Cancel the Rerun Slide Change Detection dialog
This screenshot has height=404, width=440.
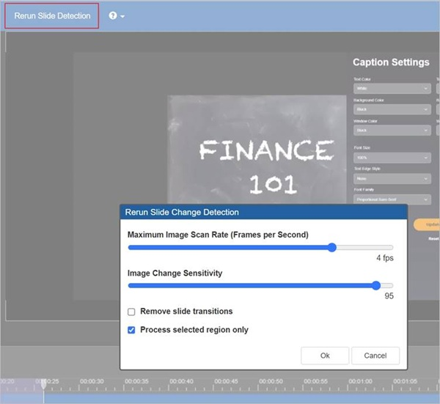[x=375, y=356]
